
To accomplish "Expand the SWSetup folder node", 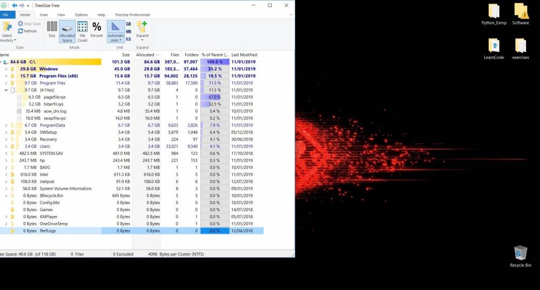I will (6, 132).
